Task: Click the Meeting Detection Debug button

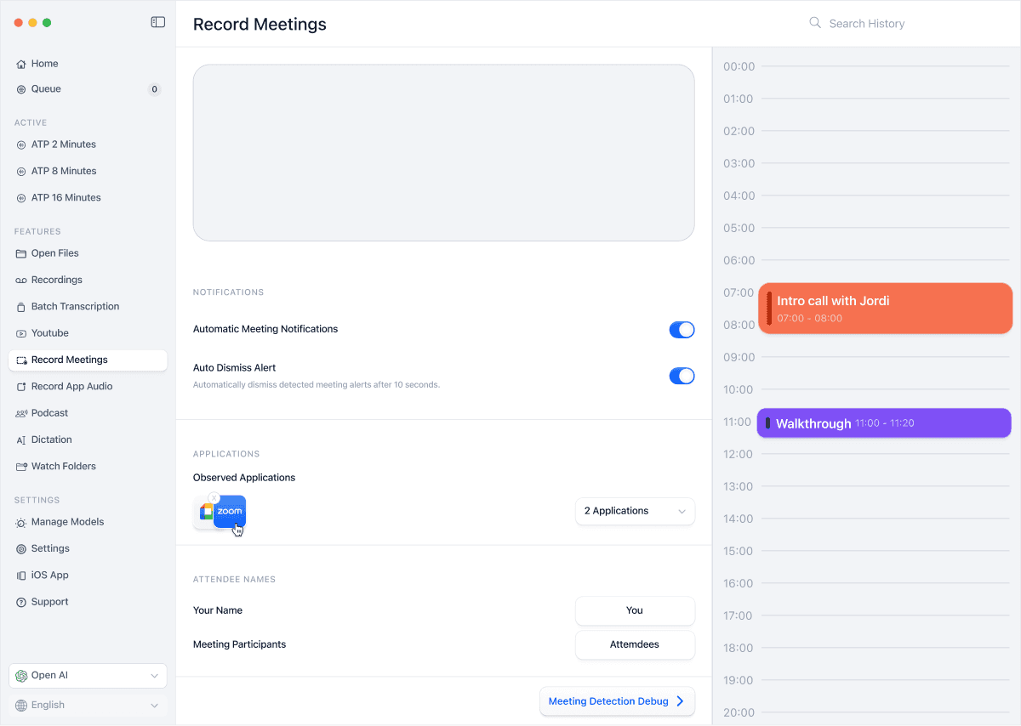Action: 617,701
